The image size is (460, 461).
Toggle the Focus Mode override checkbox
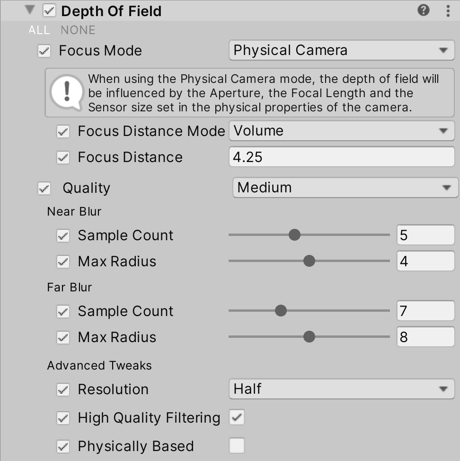[x=44, y=51]
